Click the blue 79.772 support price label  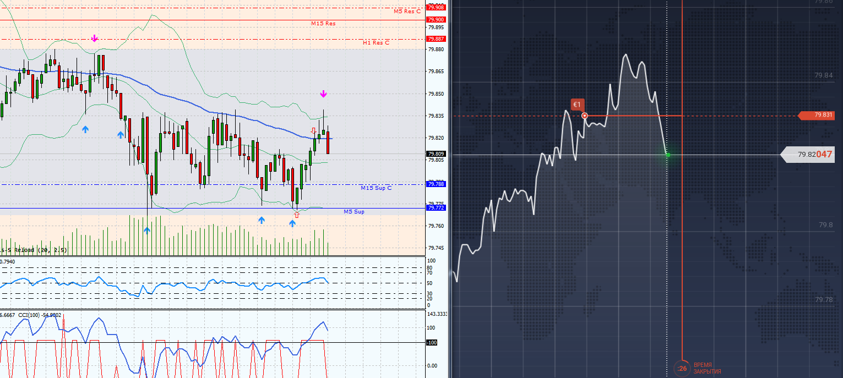tap(436, 208)
